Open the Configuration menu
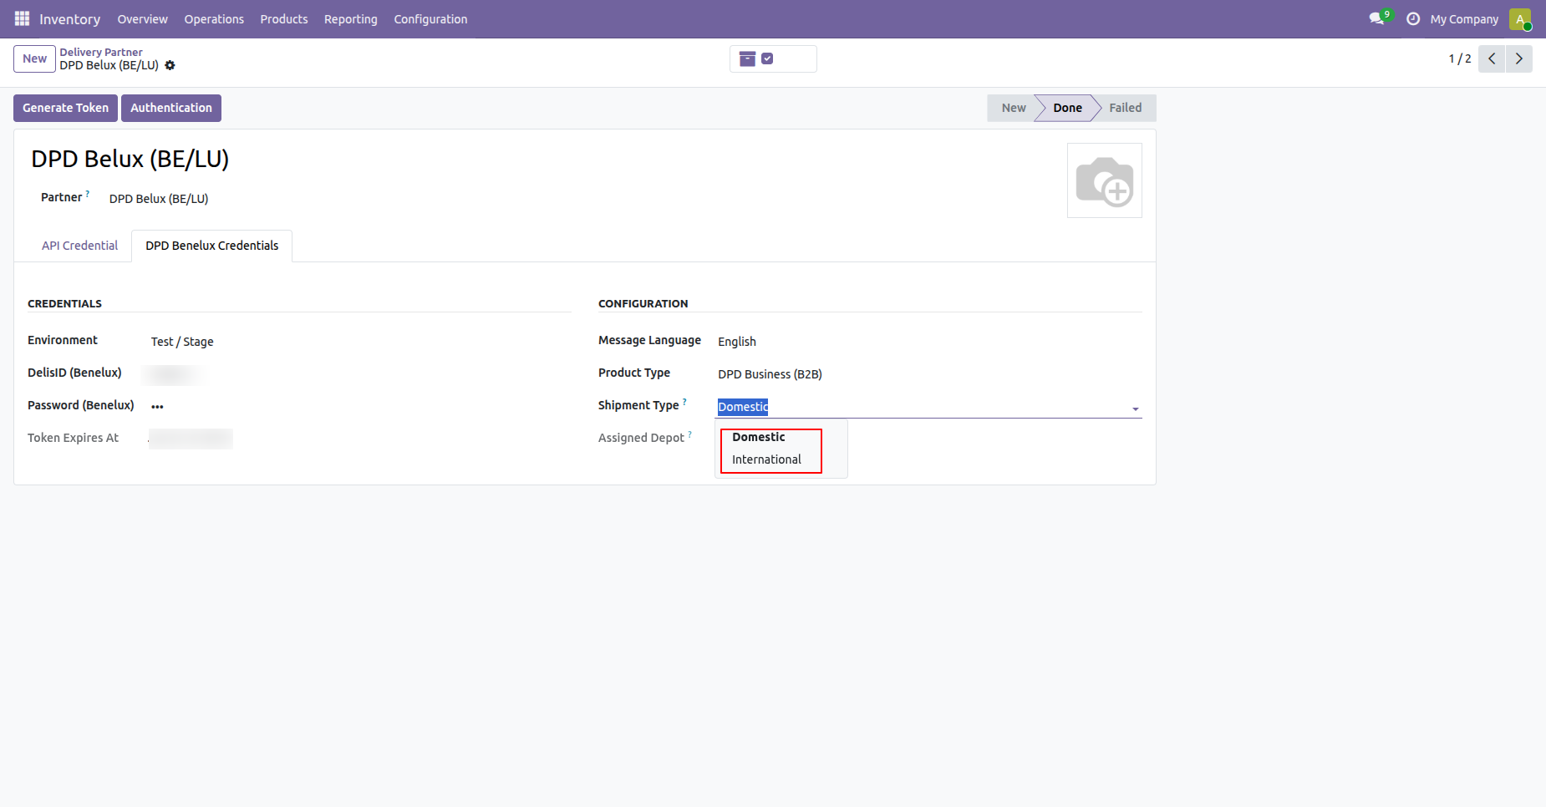Image resolution: width=1546 pixels, height=807 pixels. (430, 19)
